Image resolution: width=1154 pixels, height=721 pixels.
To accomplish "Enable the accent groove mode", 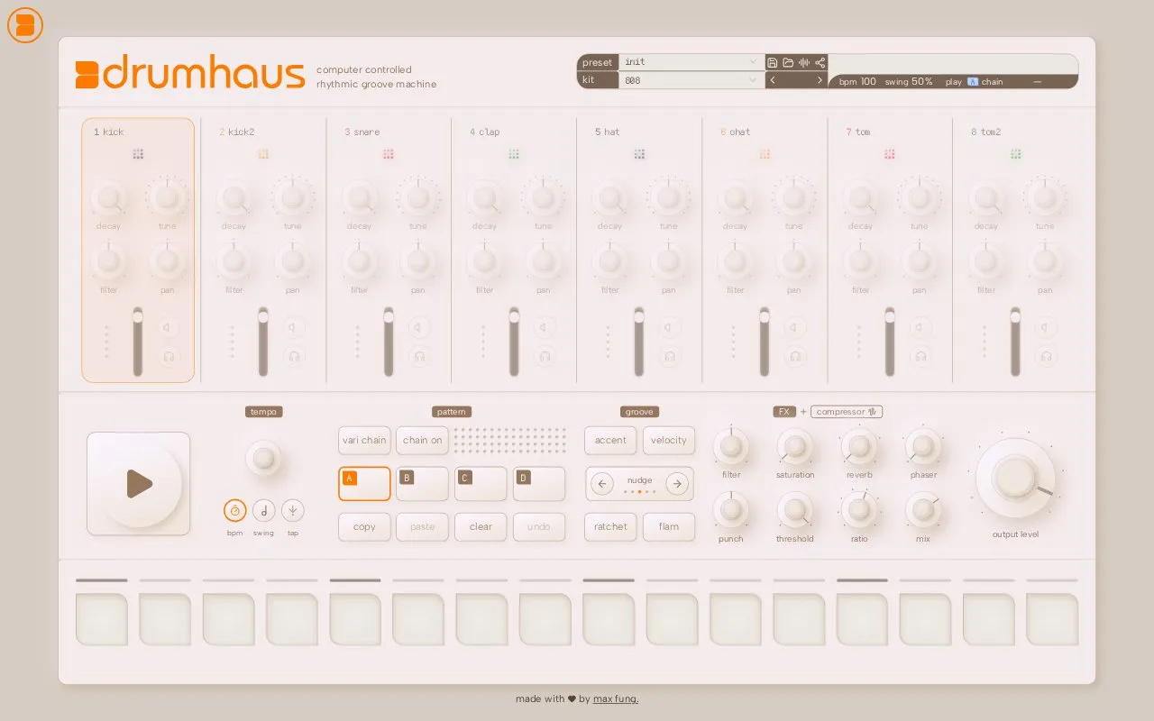I will pos(610,441).
